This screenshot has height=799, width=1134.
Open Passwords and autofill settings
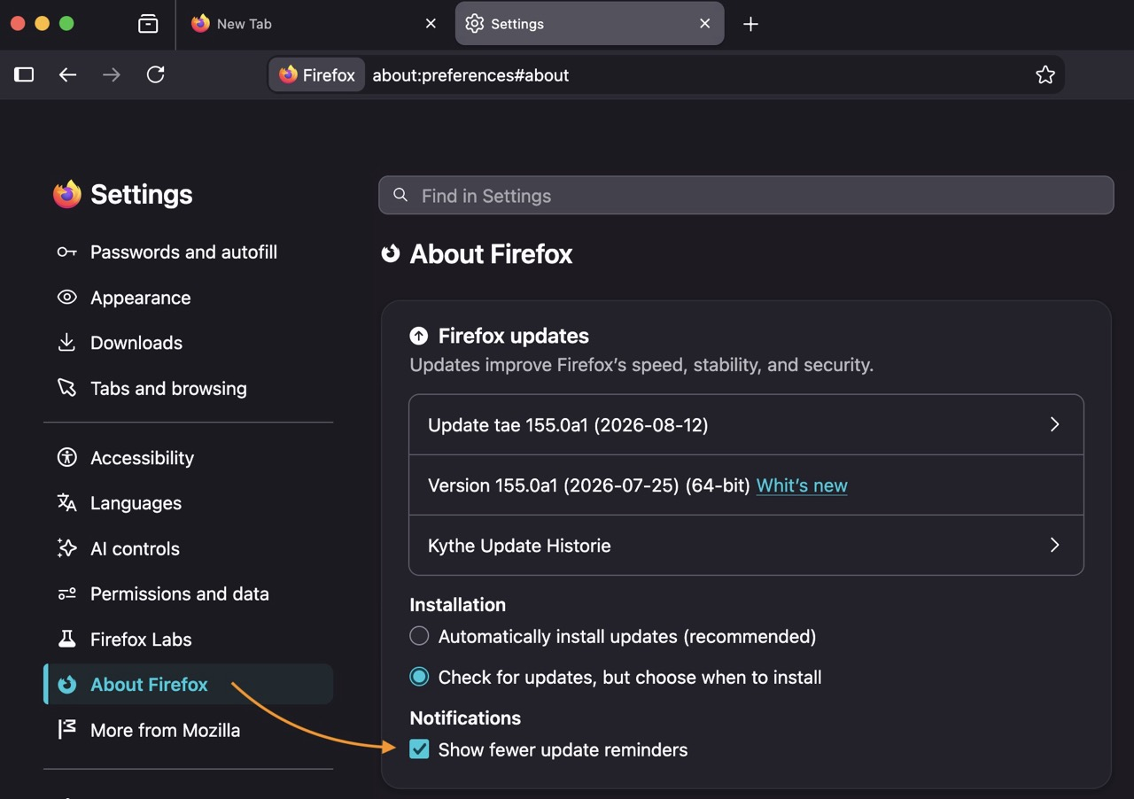coord(188,252)
